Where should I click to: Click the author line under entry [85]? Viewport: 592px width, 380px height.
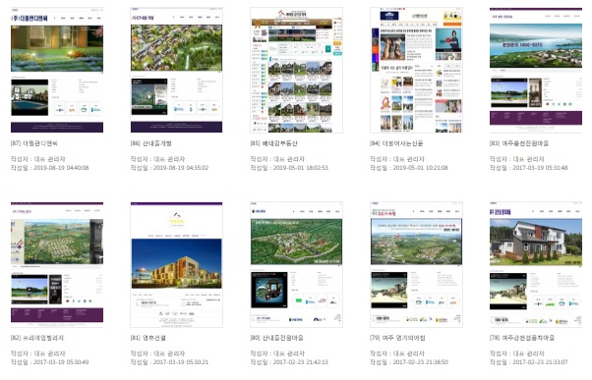277,159
